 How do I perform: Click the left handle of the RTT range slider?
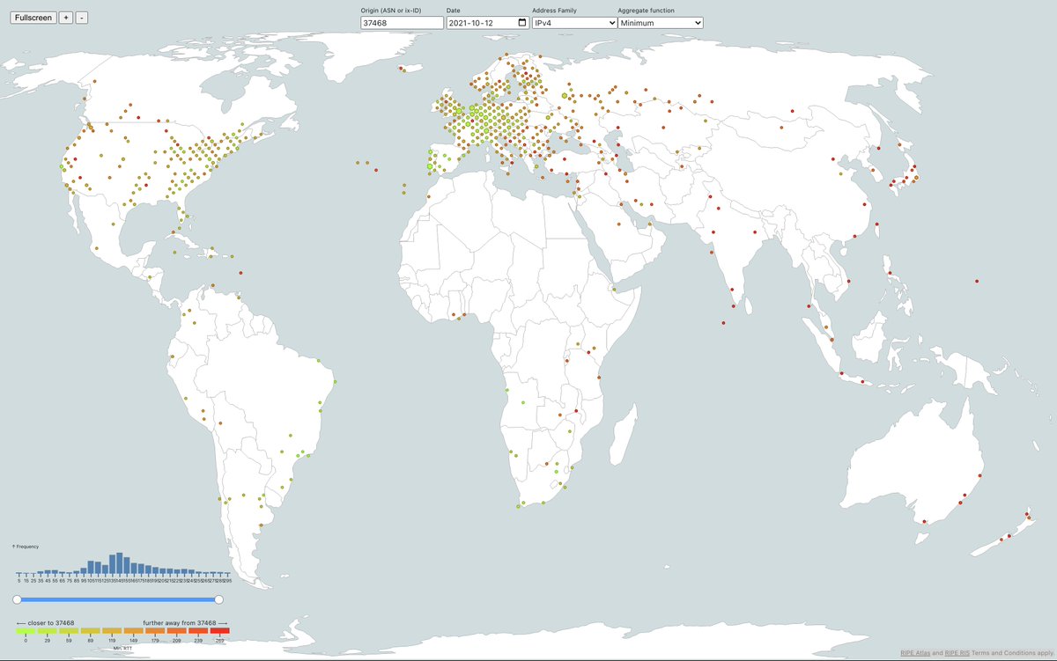[17, 599]
